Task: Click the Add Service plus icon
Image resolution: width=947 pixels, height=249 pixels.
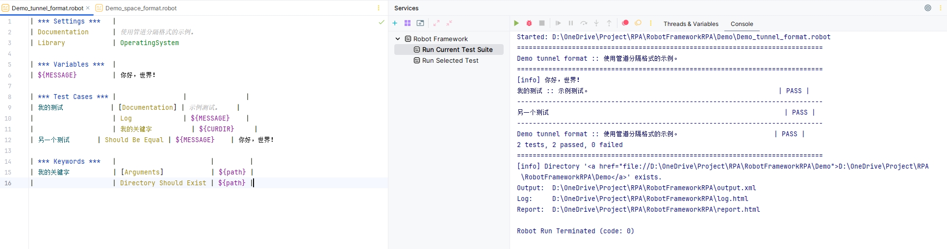Action: click(395, 23)
